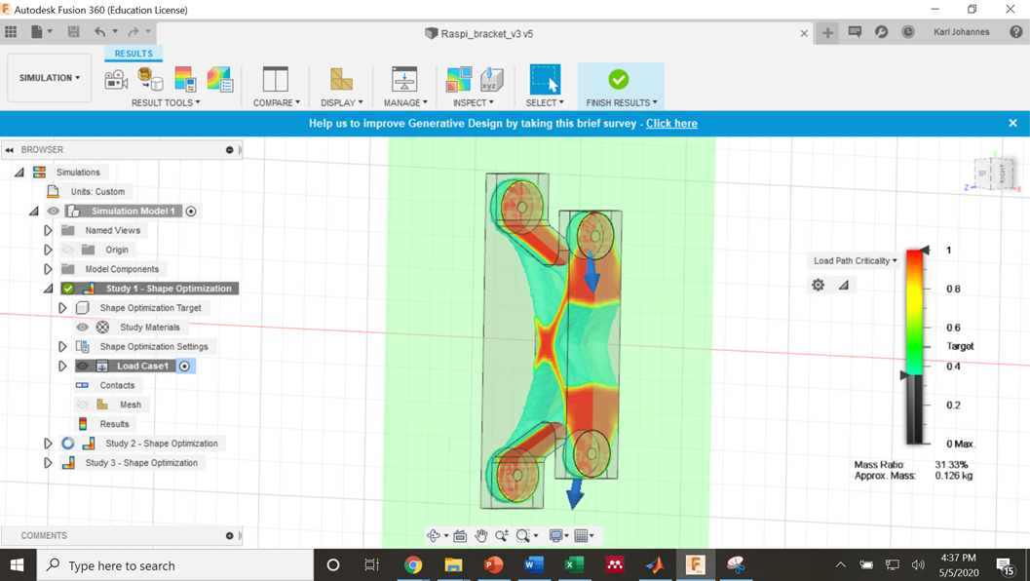Click the Finish Results green check
The width and height of the screenshot is (1030, 581).
[x=618, y=80]
